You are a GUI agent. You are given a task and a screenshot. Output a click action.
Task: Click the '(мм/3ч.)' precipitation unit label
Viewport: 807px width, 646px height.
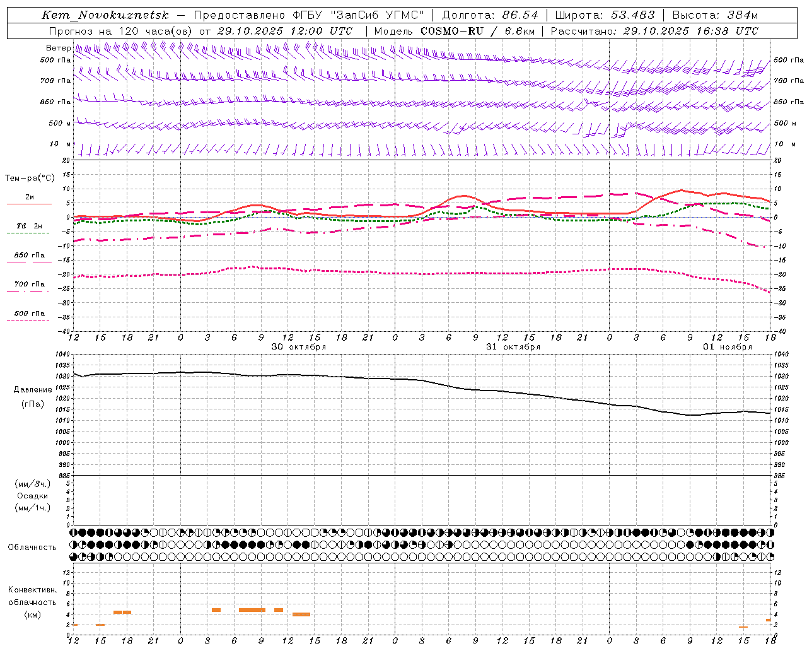tap(33, 484)
